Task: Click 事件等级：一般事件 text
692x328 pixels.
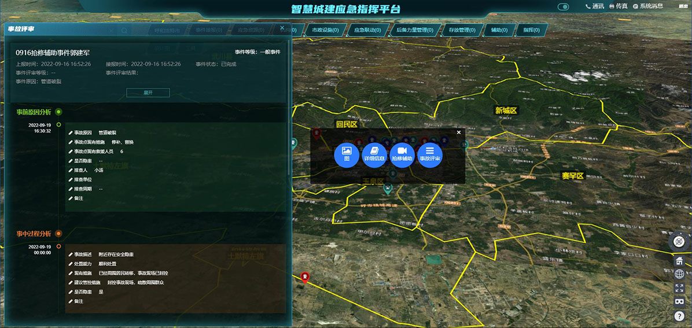Action: [x=257, y=52]
